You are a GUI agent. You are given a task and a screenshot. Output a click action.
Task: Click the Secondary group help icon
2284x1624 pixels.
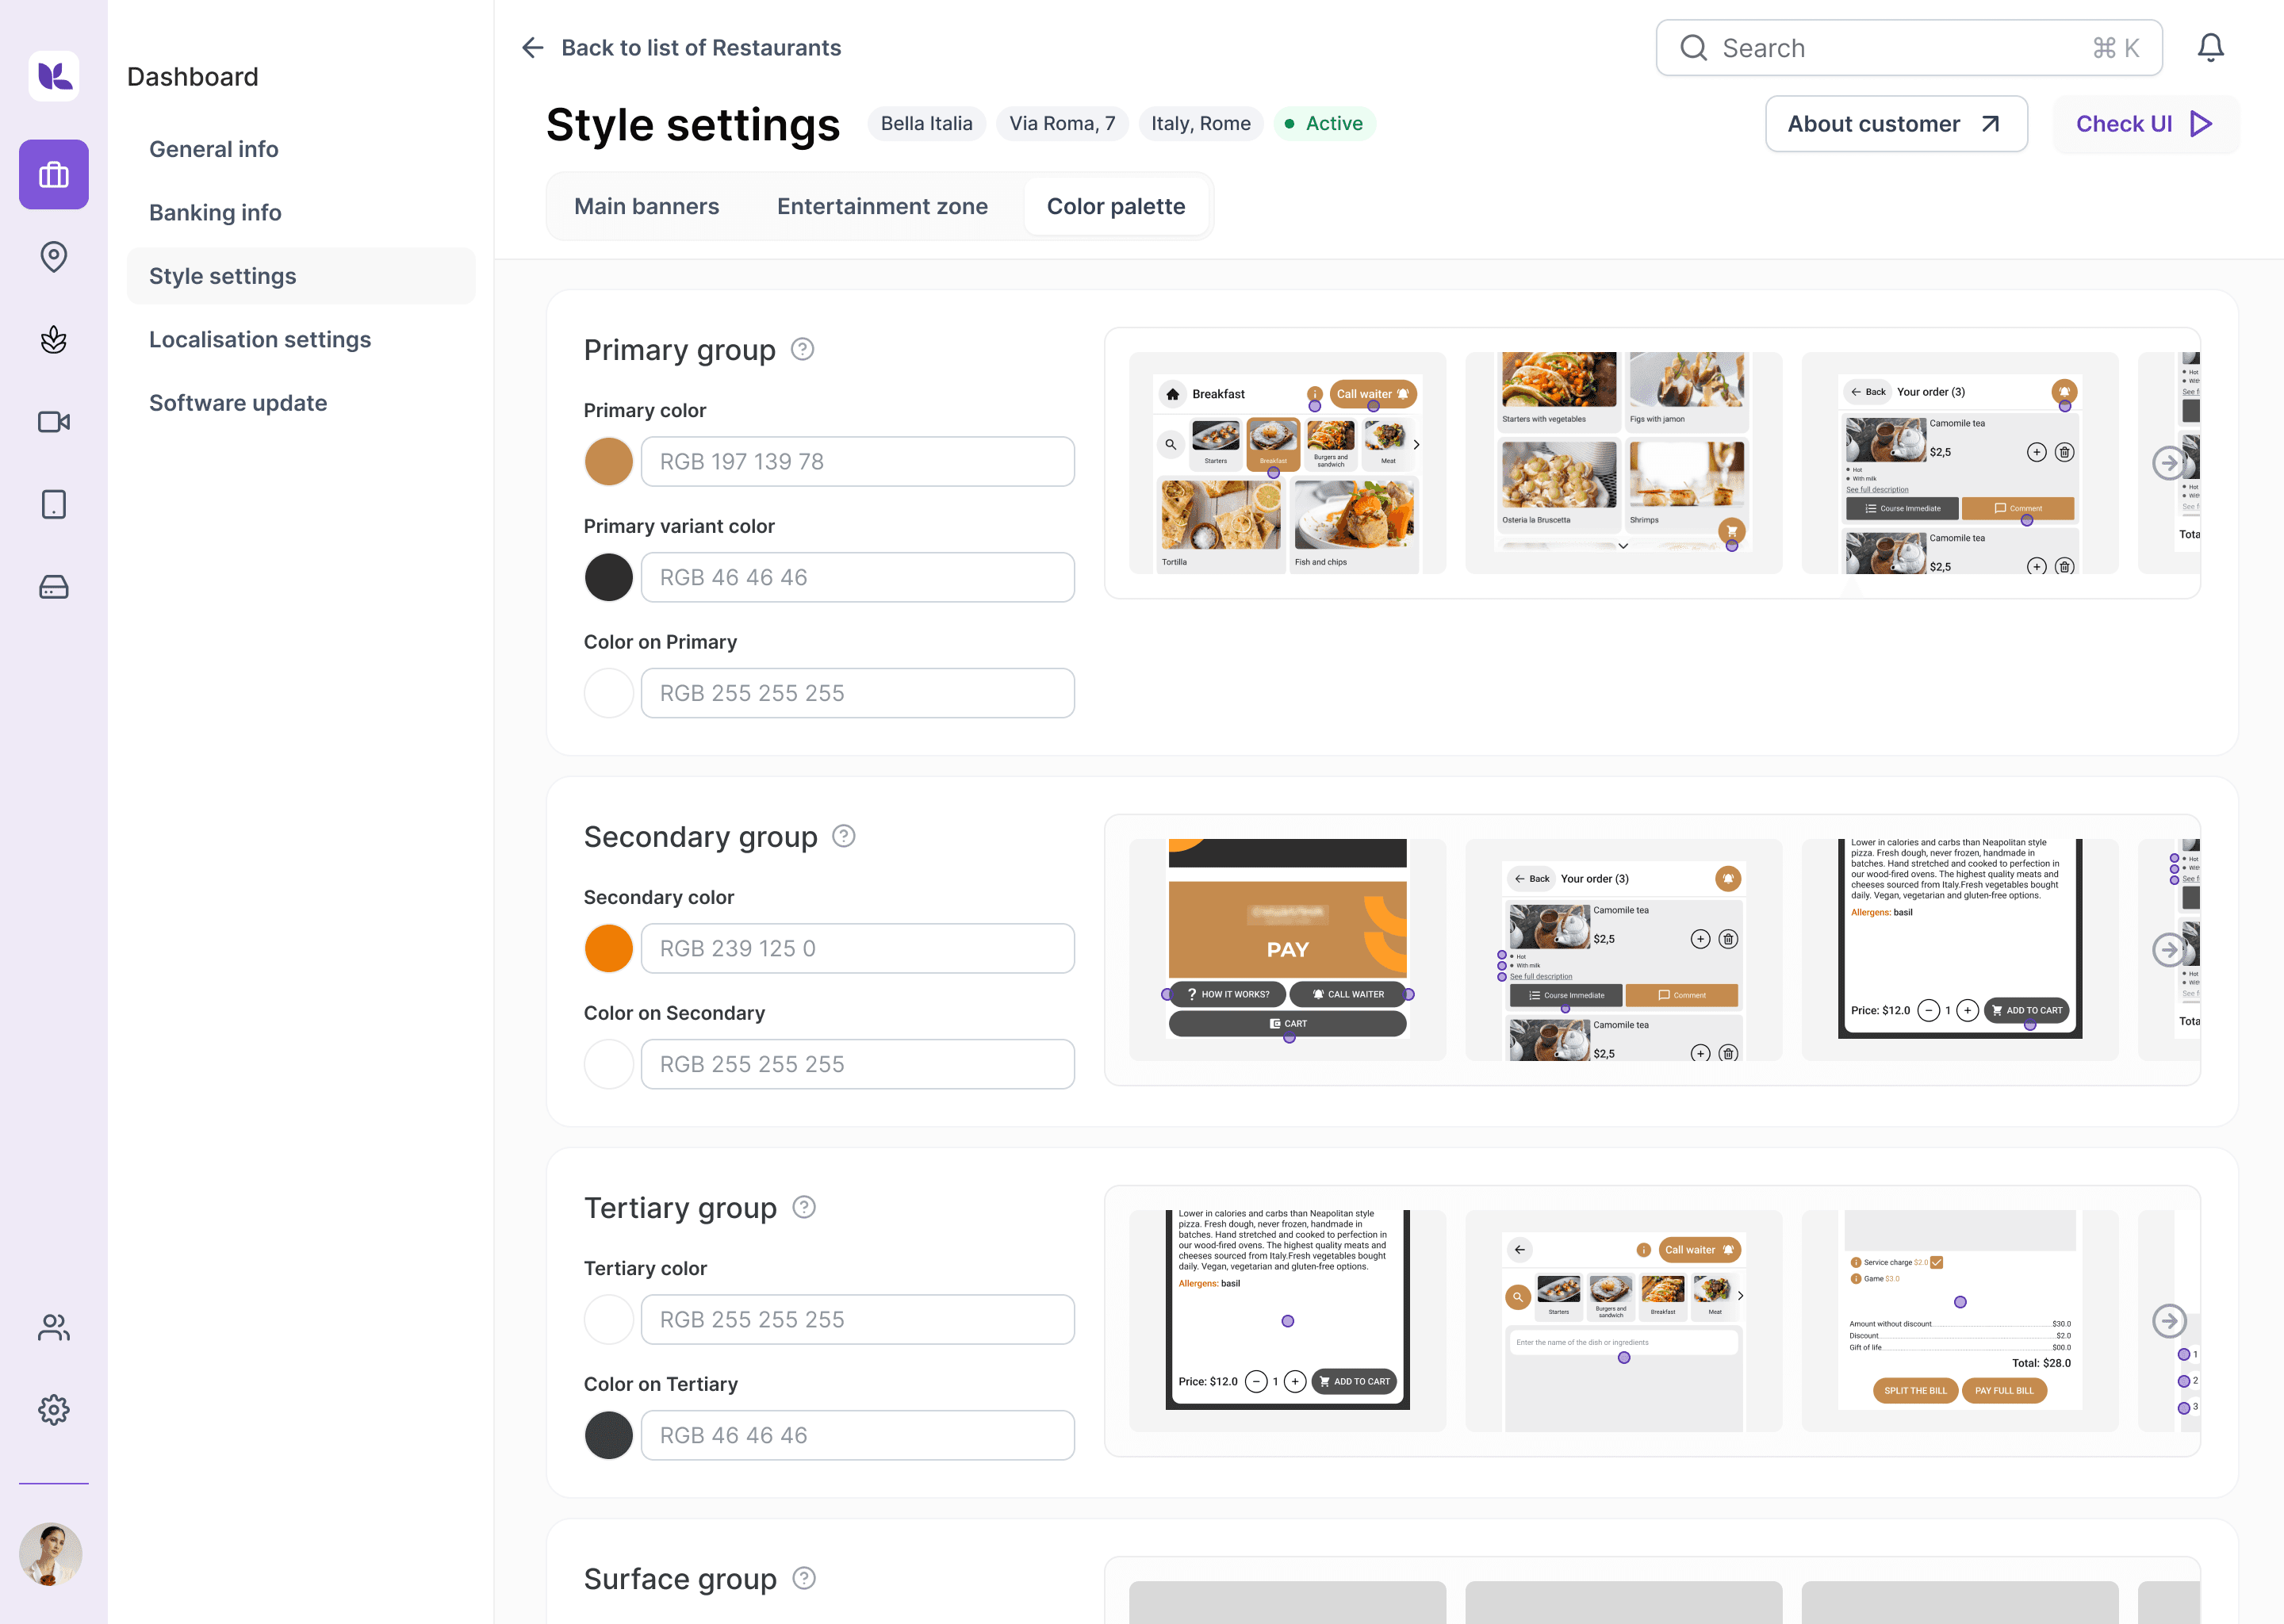pyautogui.click(x=844, y=836)
